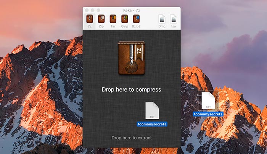Click the Keka - 7z window title

[132, 10]
